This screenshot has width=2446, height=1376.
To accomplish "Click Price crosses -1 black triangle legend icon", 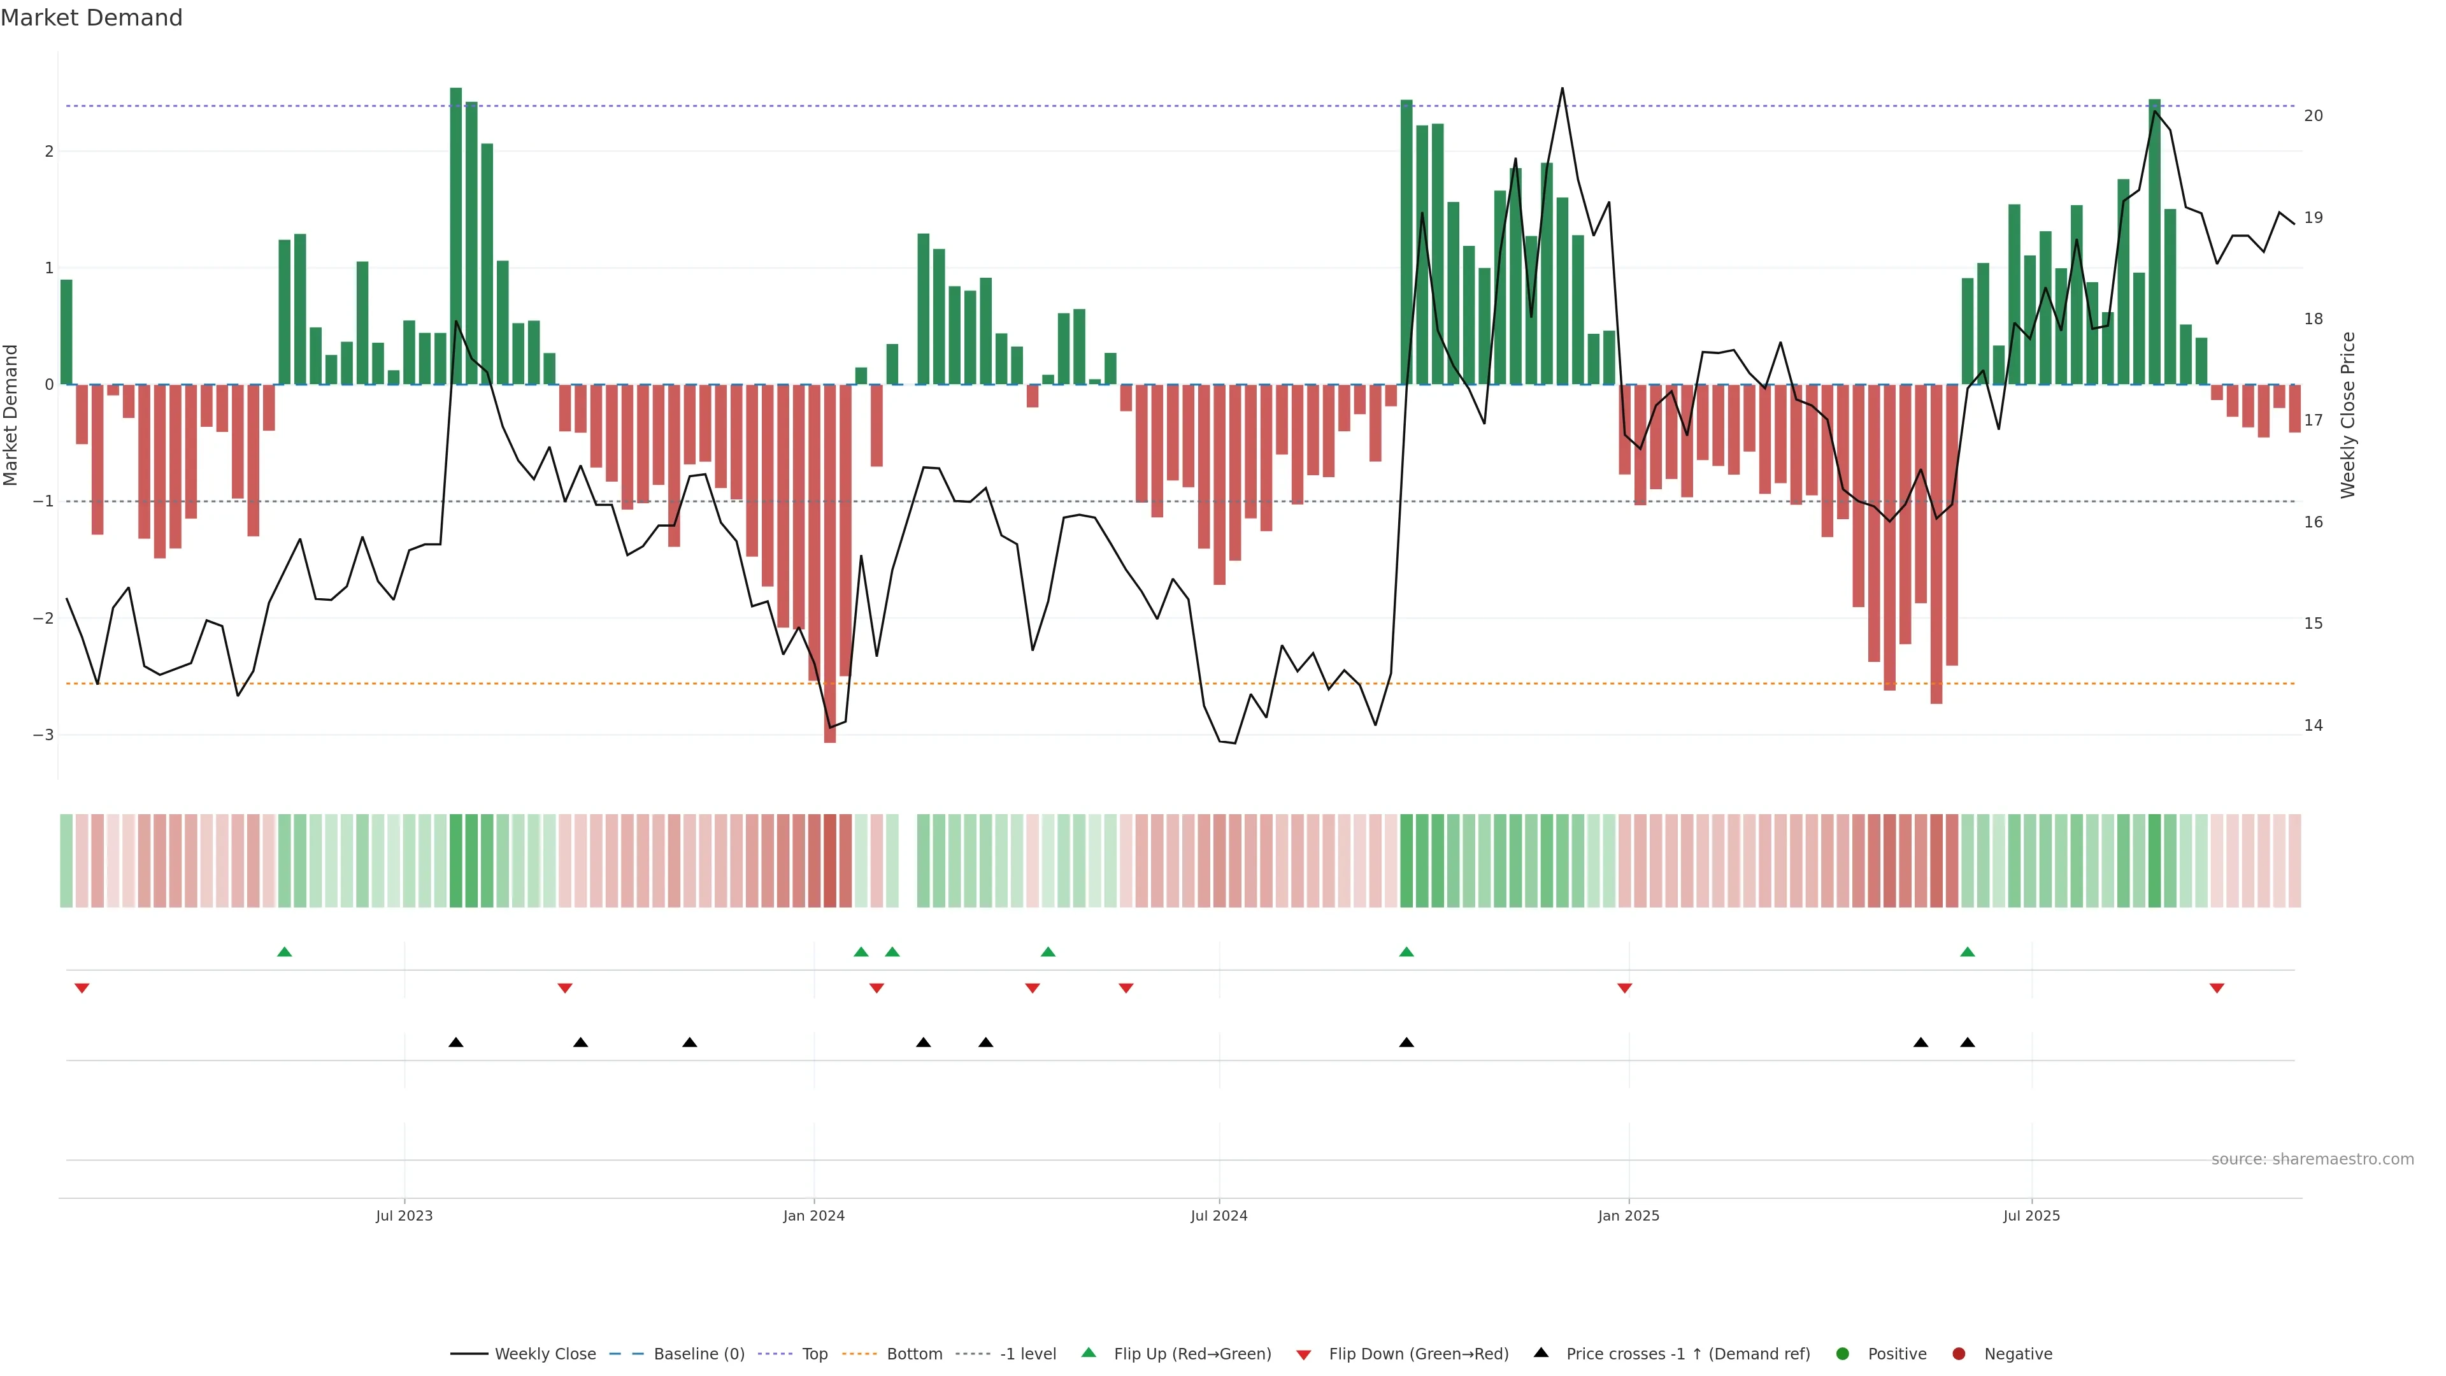I will pyautogui.click(x=1541, y=1353).
